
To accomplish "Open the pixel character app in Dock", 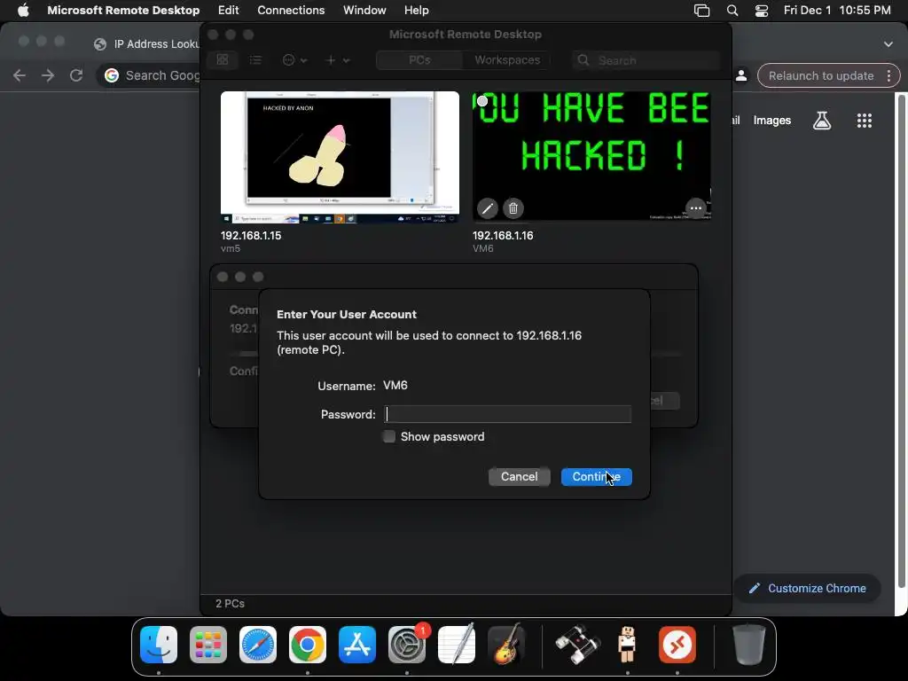I will 627,644.
